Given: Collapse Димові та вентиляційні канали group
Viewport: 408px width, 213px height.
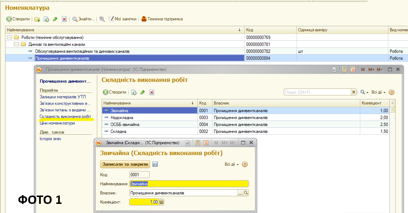Looking at the screenshot, I should click(x=16, y=44).
